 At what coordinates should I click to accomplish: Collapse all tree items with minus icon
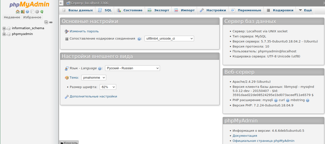(46, 22)
